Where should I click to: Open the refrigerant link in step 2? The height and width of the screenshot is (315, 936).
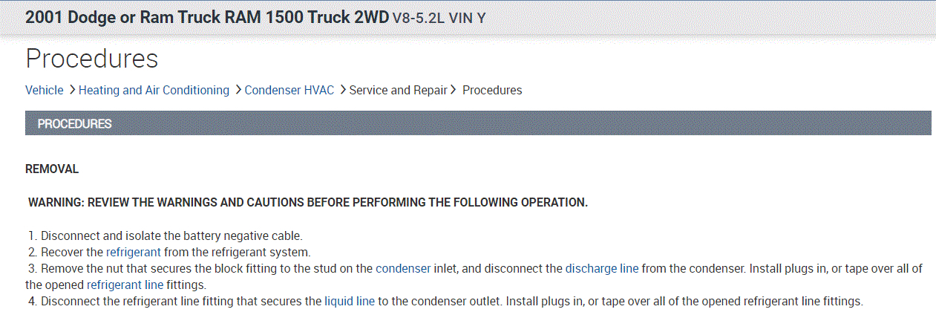(x=133, y=253)
